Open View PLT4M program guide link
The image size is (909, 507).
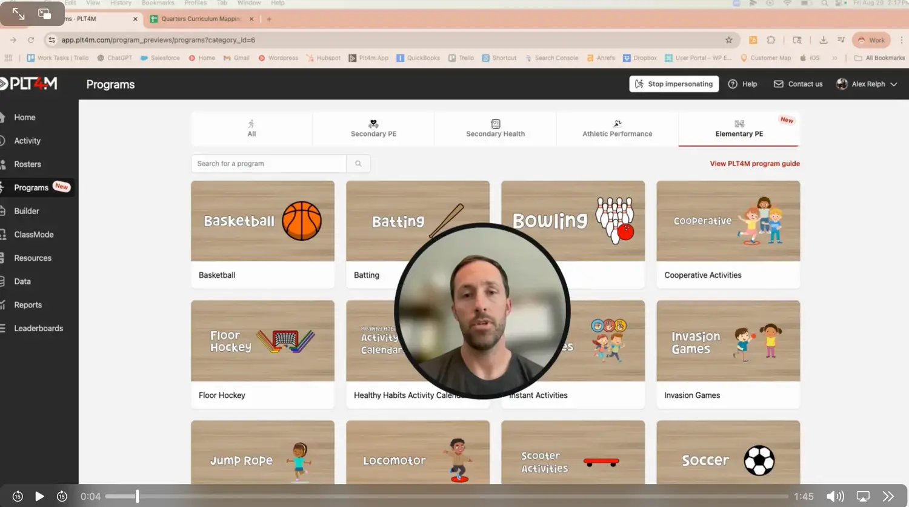(754, 164)
